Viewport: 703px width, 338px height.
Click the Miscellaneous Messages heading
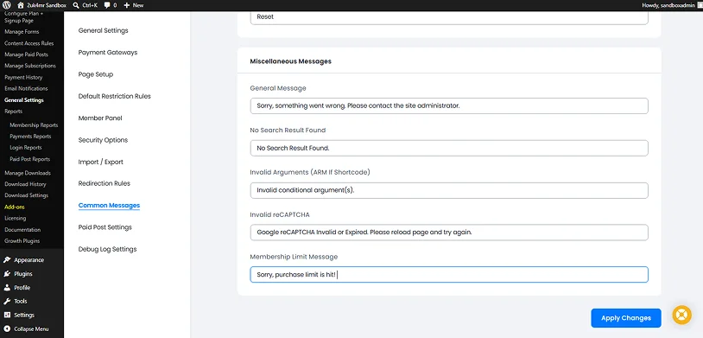(x=290, y=61)
